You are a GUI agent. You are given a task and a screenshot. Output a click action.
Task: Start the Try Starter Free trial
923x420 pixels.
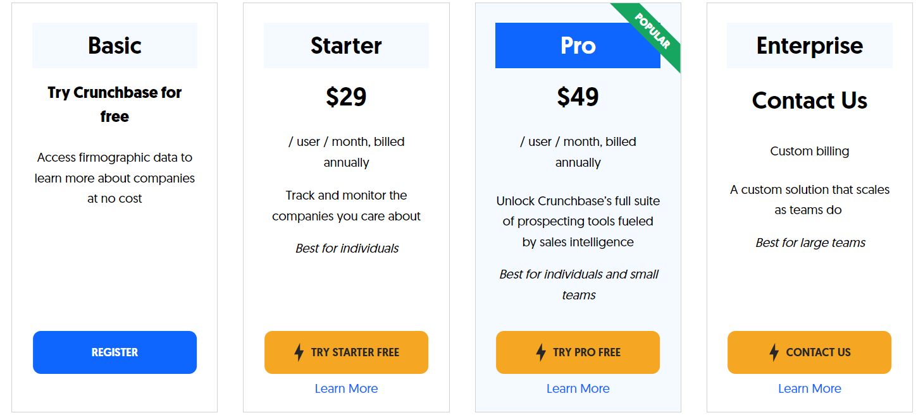(346, 352)
